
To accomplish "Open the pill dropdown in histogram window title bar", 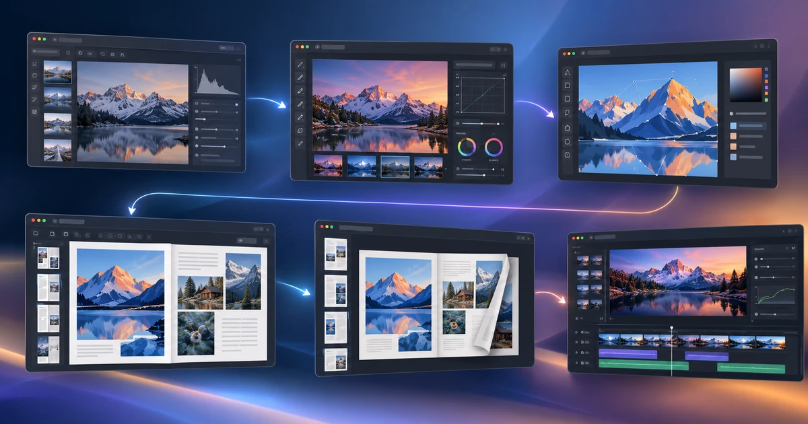I will 226,48.
